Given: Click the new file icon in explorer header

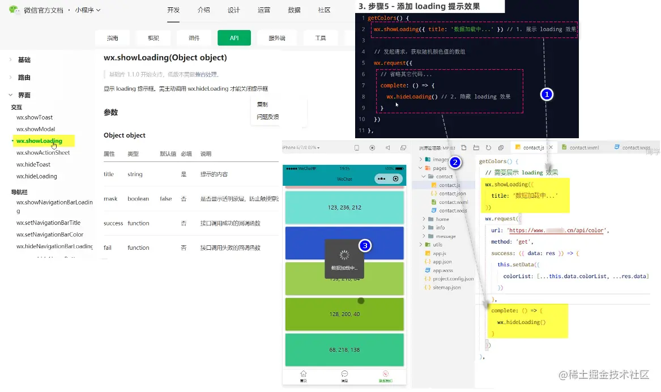Looking at the screenshot, I should coord(464,147).
